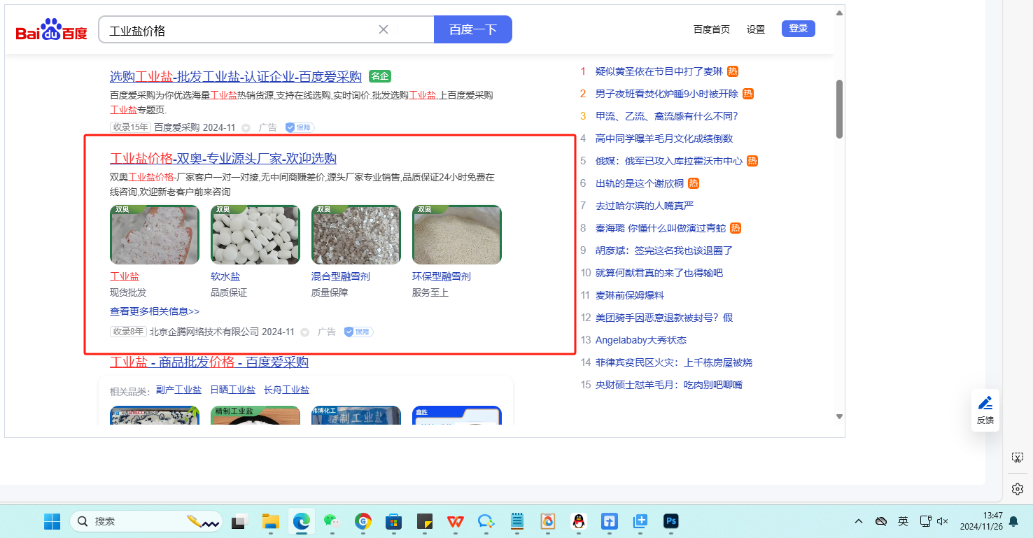Image resolution: width=1033 pixels, height=538 pixels.
Task: Open hot search 出轨的是这个谢欣桐
Action: coord(639,183)
